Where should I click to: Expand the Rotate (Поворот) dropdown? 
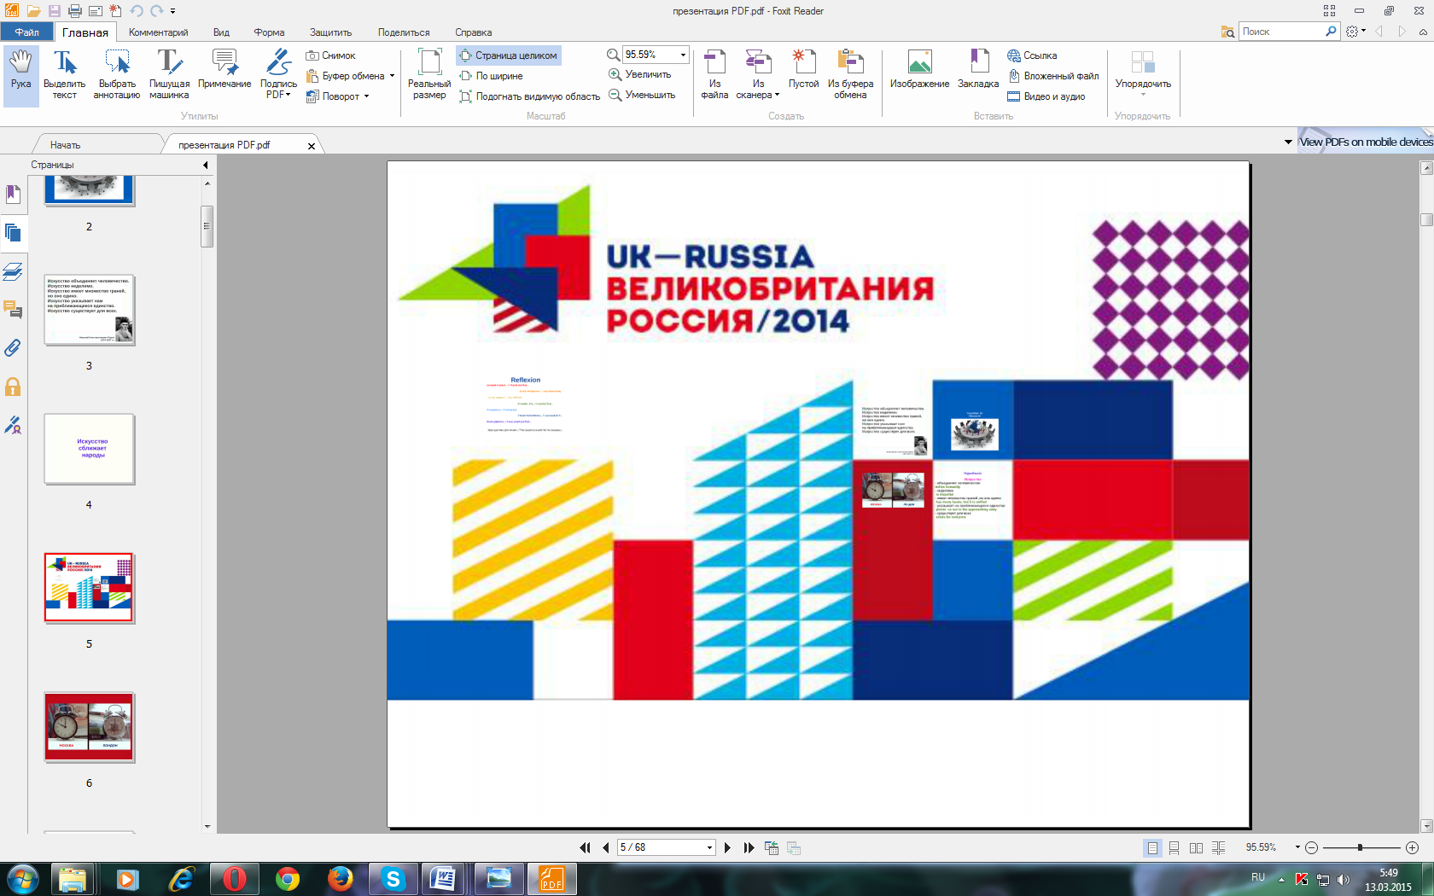[366, 96]
